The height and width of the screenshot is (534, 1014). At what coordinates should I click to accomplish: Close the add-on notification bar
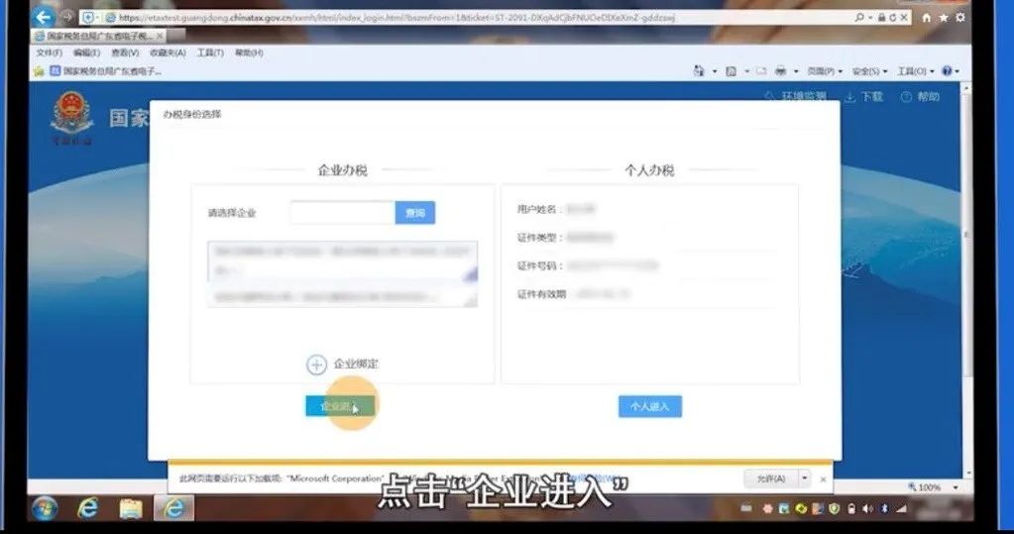point(823,480)
